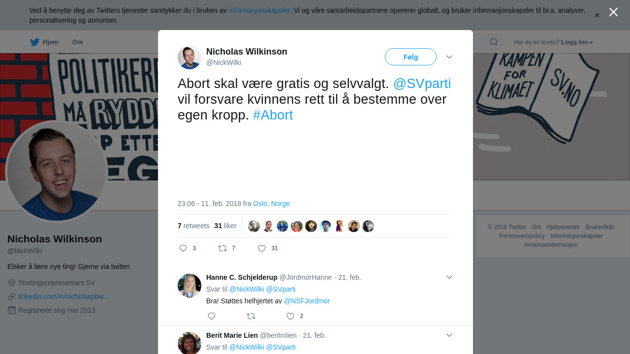Image resolution: width=630 pixels, height=354 pixels.
Task: Retweet the main tweet via retweet icon
Action: tap(222, 248)
